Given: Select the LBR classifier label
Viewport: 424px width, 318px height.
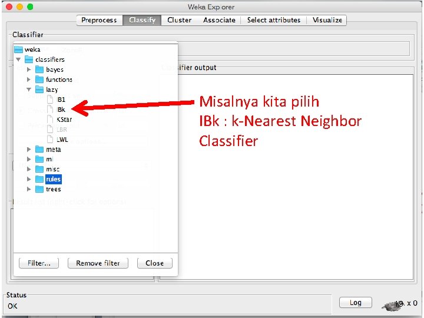Looking at the screenshot, I should pos(62,130).
